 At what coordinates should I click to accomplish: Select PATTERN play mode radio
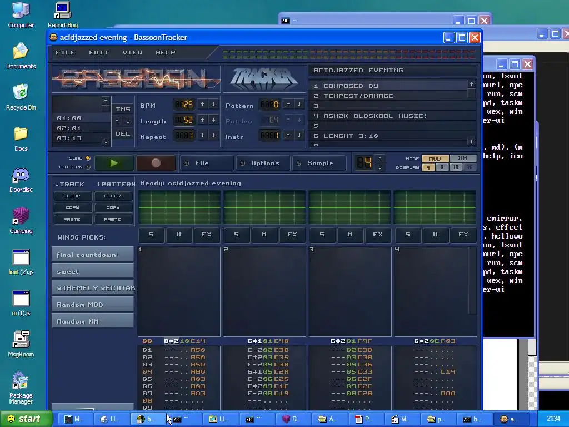click(x=88, y=167)
